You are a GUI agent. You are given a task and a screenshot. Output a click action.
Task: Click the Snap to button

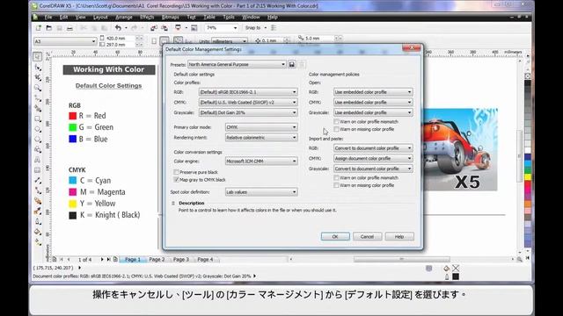255,28
